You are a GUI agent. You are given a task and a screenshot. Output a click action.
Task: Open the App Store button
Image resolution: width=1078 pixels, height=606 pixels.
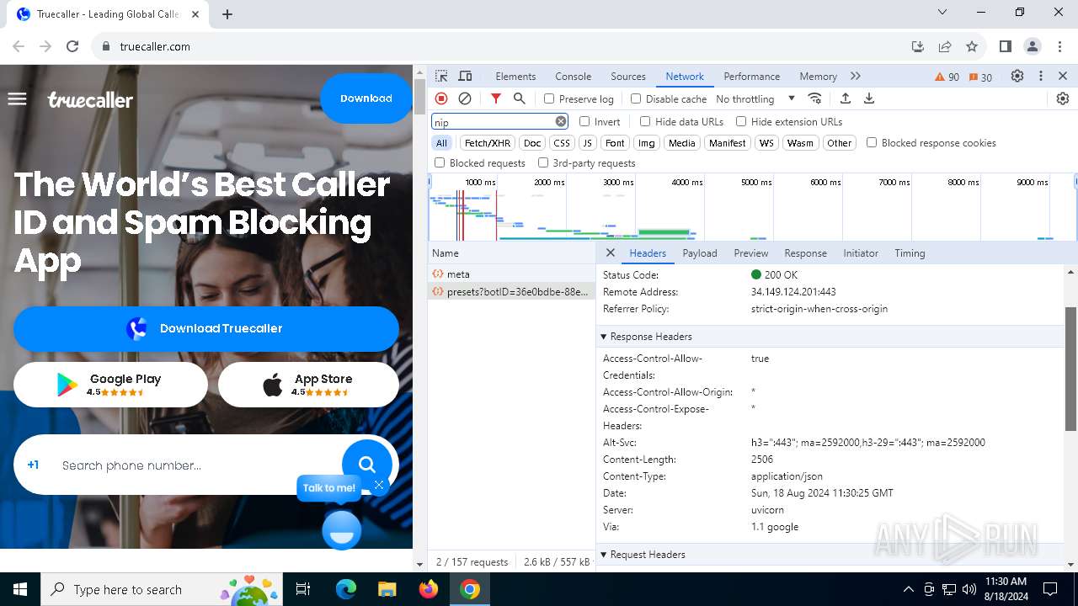point(308,385)
